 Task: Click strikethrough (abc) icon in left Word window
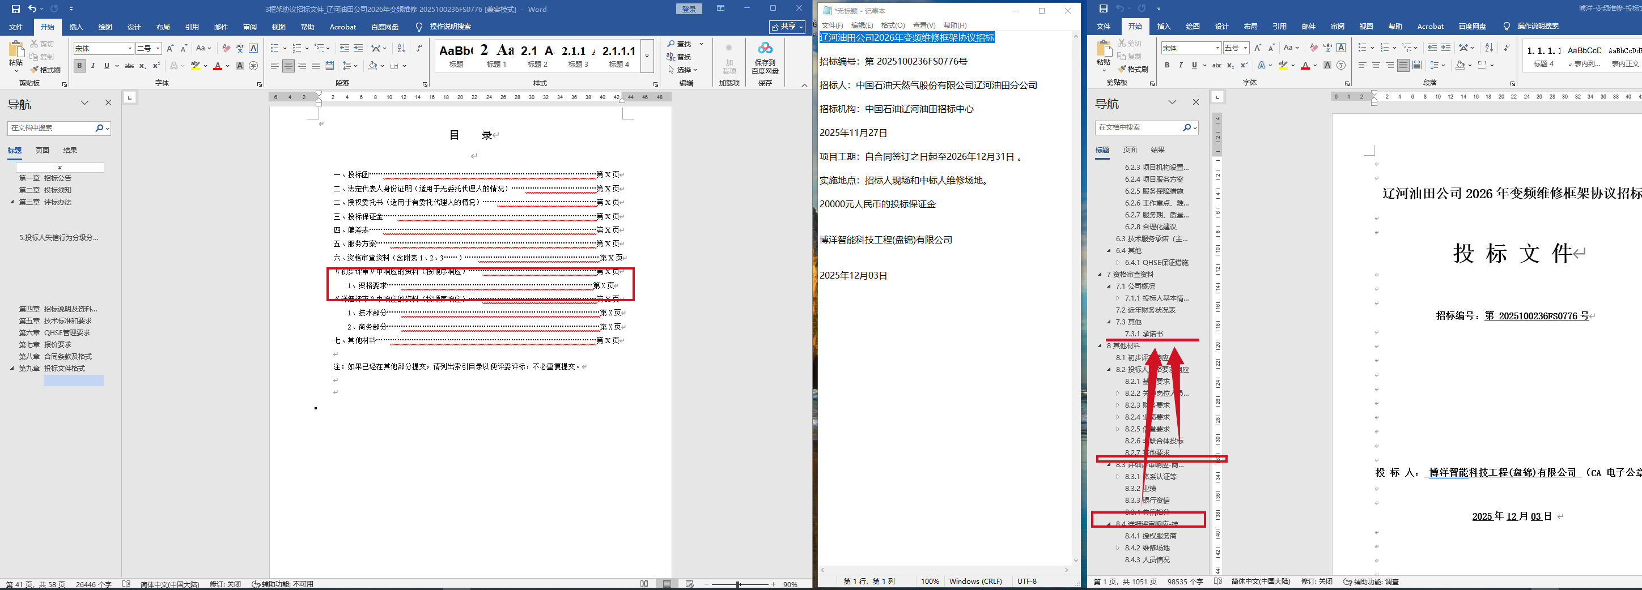click(x=129, y=66)
